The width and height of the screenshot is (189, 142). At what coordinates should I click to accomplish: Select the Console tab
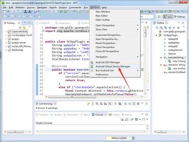coord(99,115)
